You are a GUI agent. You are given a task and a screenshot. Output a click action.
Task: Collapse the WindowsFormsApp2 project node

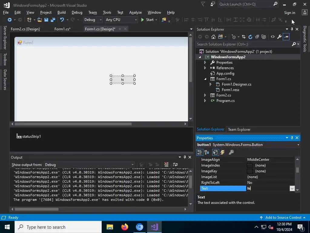[200, 57]
